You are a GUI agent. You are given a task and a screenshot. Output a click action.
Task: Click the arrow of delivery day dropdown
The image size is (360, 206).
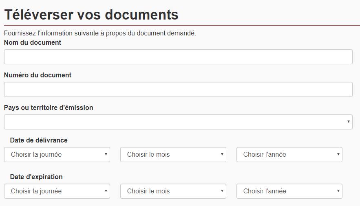pyautogui.click(x=106, y=154)
